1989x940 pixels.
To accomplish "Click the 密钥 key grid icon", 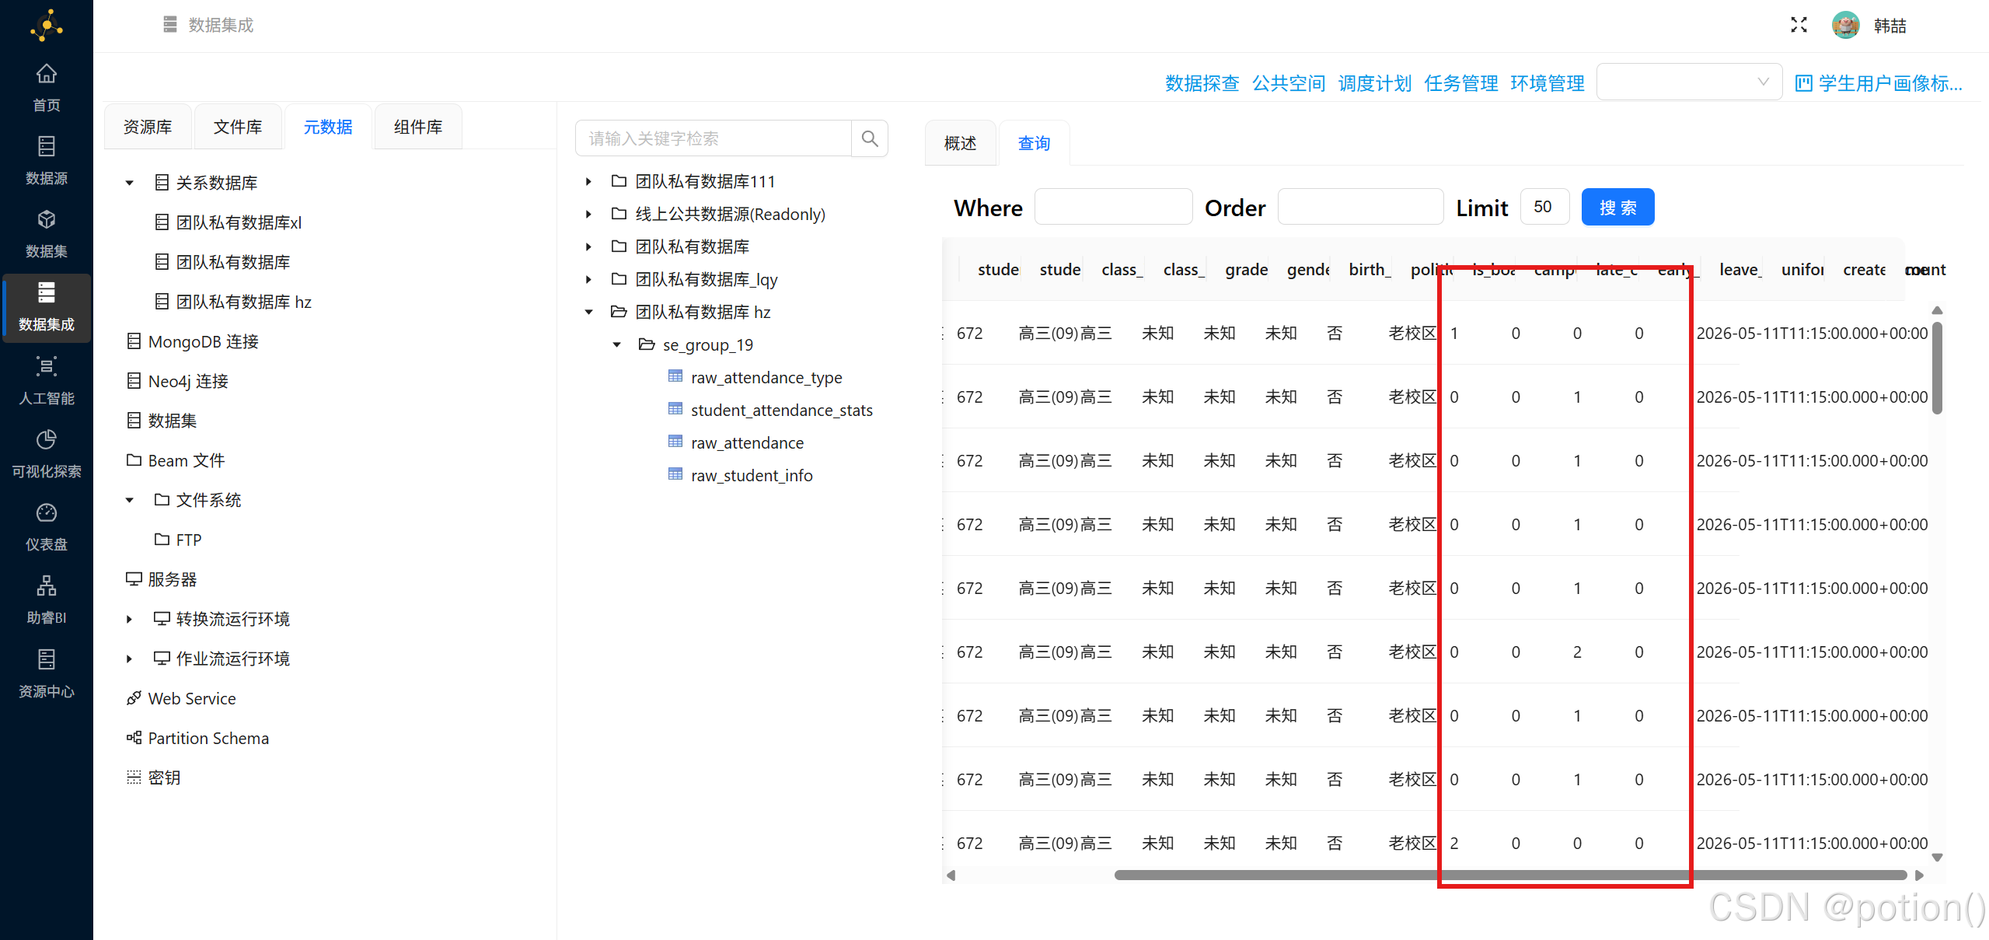I will (134, 778).
